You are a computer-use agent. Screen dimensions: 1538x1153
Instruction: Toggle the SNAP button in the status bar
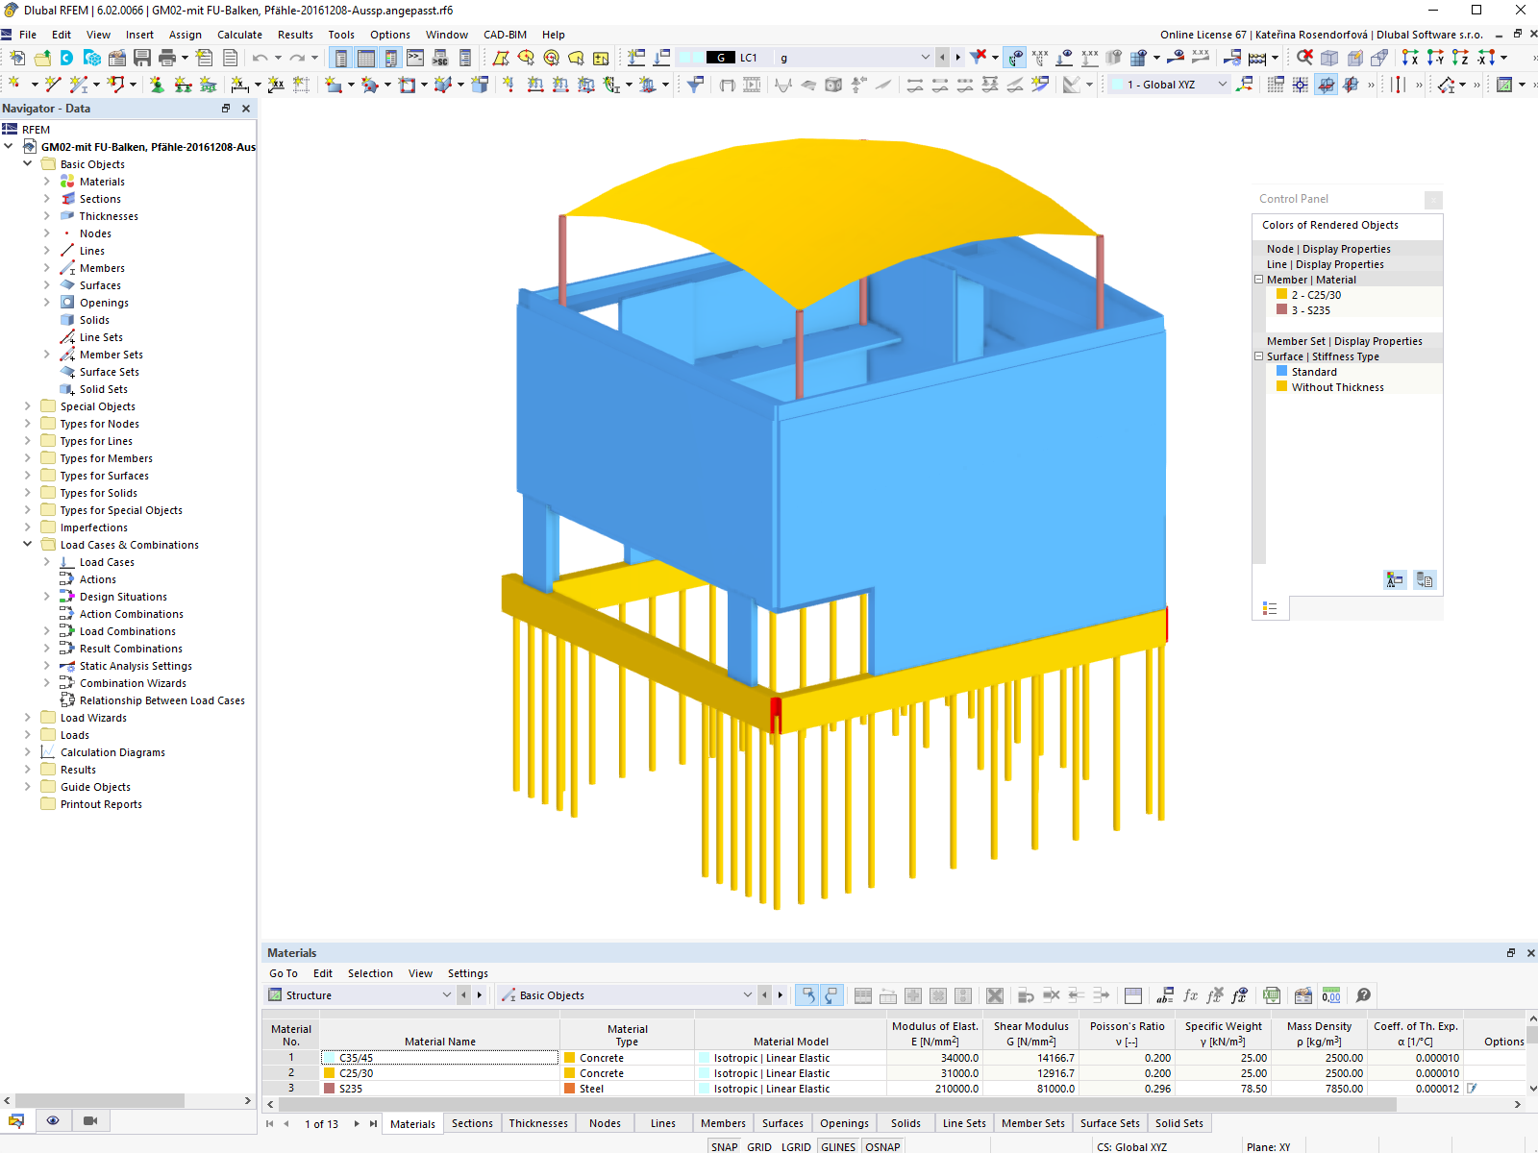pos(724,1145)
